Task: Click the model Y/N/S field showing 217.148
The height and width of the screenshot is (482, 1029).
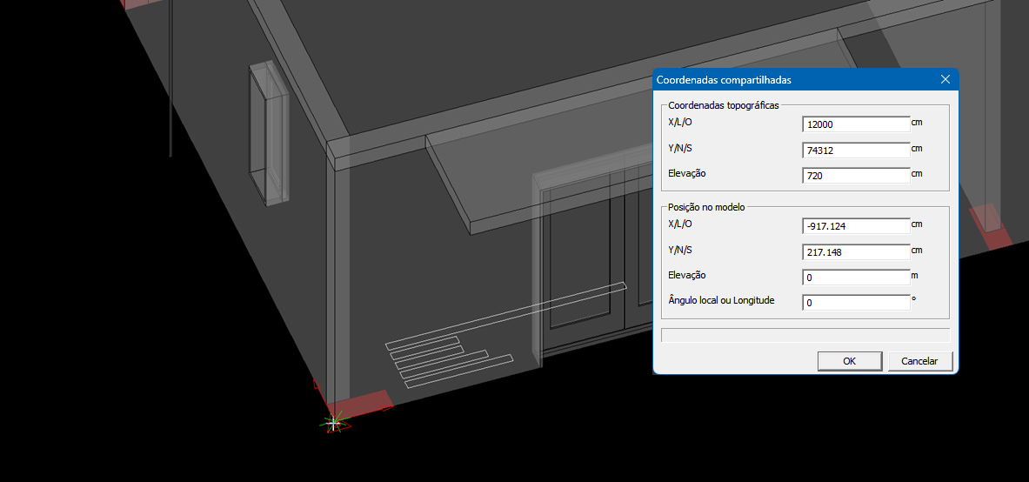Action: pyautogui.click(x=856, y=252)
